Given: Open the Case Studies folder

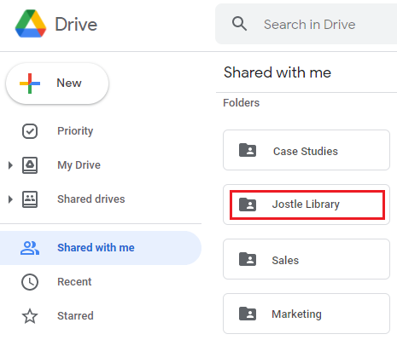Looking at the screenshot, I should pos(307,150).
